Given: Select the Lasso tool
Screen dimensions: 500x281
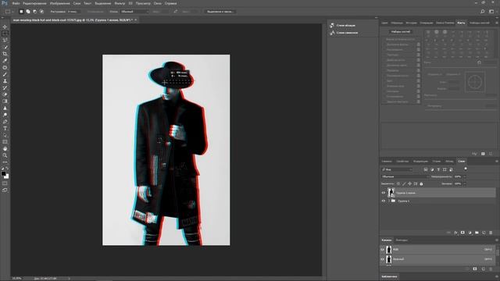Looking at the screenshot, I should pyautogui.click(x=5, y=40).
